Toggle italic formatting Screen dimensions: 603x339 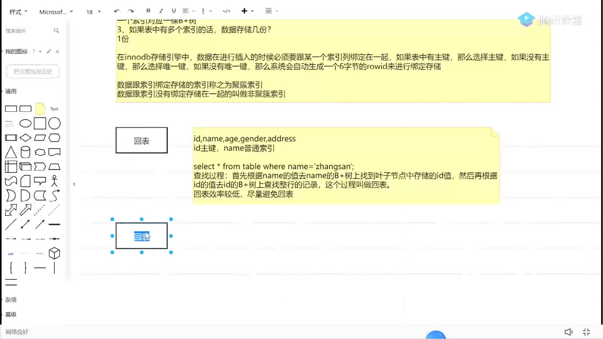click(161, 11)
